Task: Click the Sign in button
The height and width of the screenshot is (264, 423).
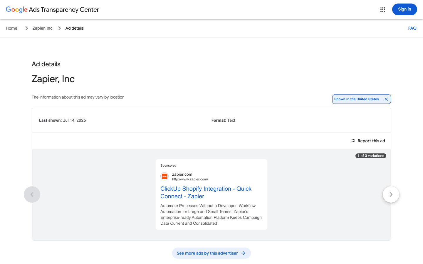Action: 404,9
